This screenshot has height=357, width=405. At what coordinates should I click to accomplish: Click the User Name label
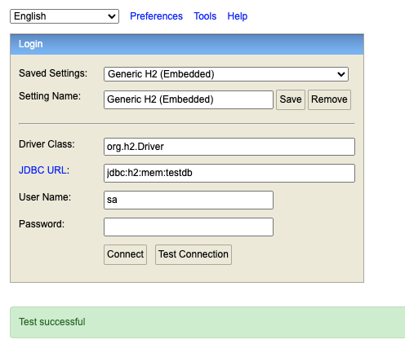(x=45, y=197)
